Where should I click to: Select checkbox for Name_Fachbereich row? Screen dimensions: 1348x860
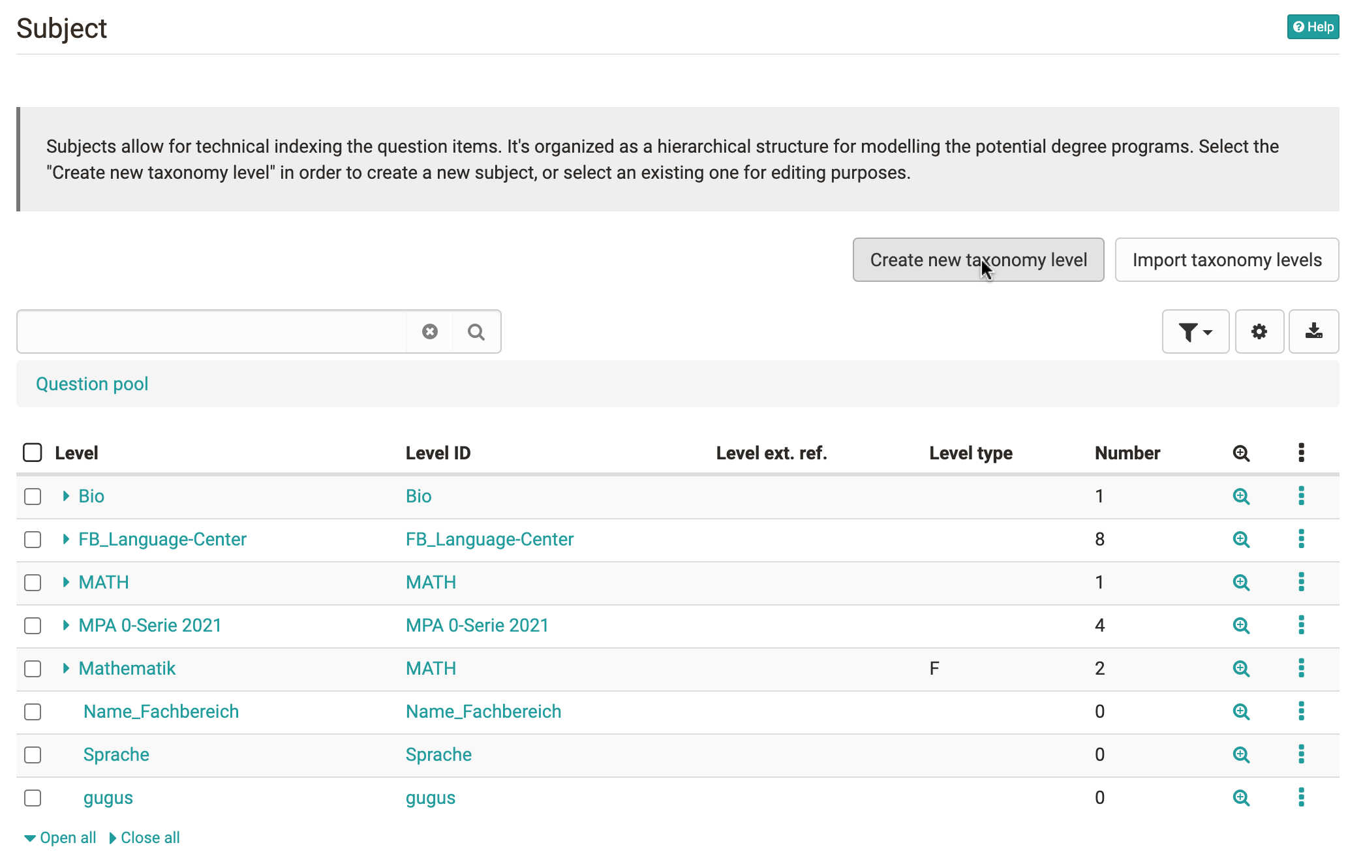(33, 712)
